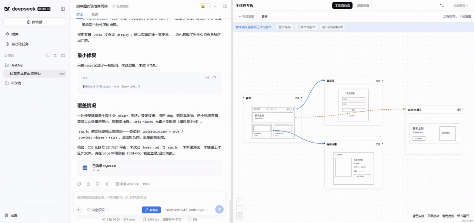Expand the folder button dropdown arrow
The image size is (474, 223).
pyautogui.click(x=208, y=6)
